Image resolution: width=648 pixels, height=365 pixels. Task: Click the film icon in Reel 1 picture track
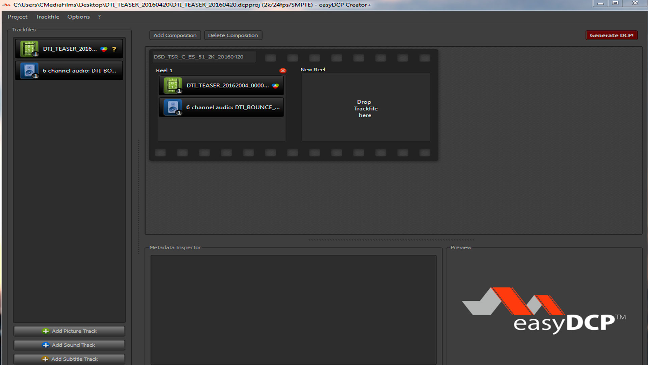pyautogui.click(x=173, y=86)
